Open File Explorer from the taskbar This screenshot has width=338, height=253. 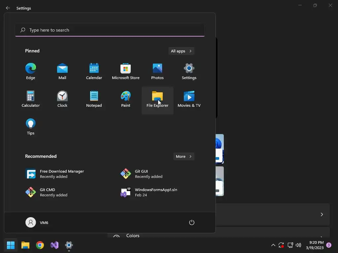(25, 245)
